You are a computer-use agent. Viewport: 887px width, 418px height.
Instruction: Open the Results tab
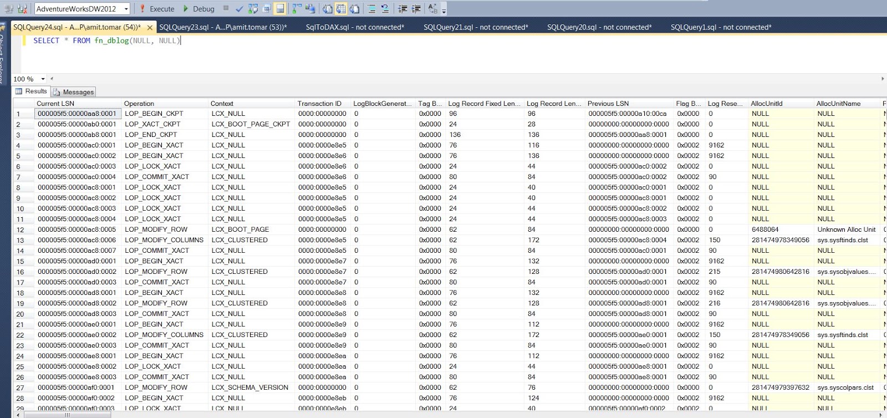32,91
